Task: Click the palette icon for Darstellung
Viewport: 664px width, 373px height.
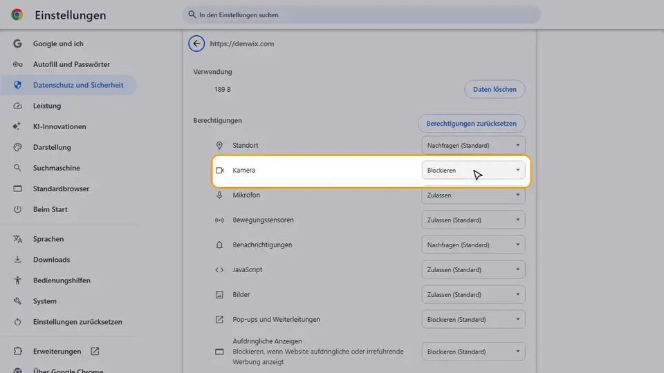Action: pos(17,147)
